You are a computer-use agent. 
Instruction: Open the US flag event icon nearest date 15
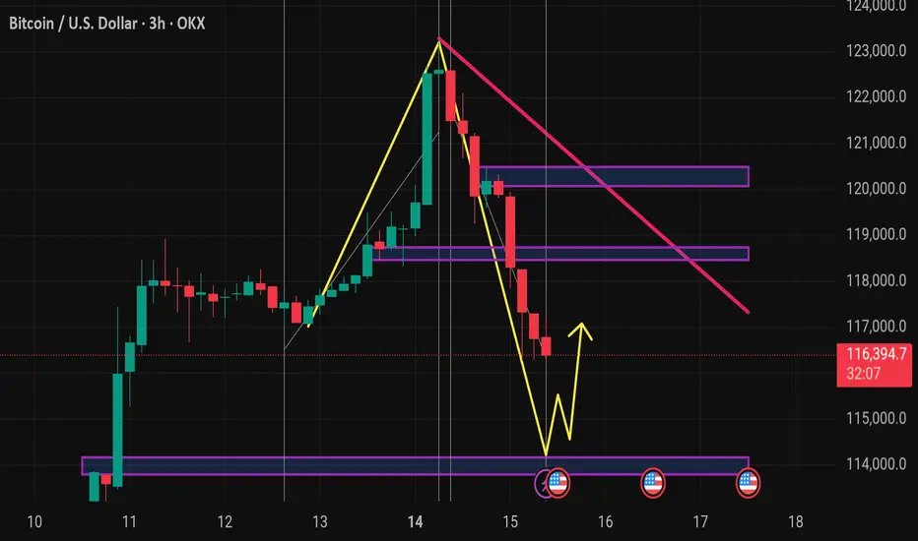point(557,484)
